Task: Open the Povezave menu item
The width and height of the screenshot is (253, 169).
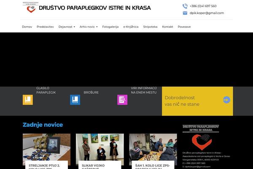Action: (184, 27)
